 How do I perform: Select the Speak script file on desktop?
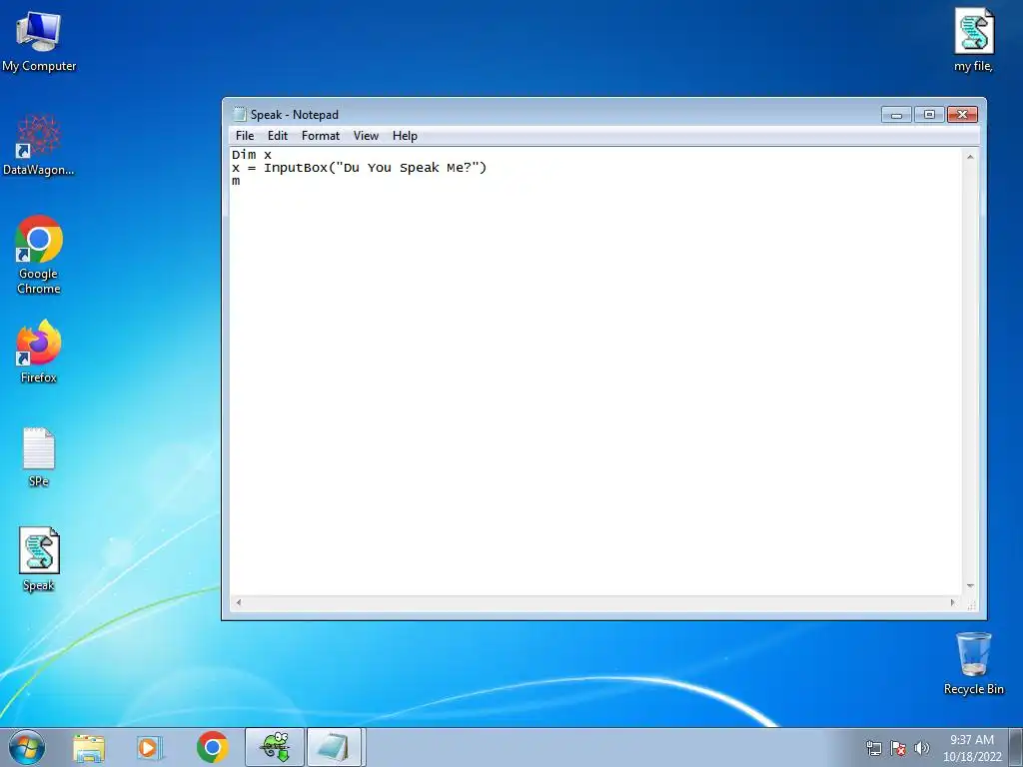(39, 559)
